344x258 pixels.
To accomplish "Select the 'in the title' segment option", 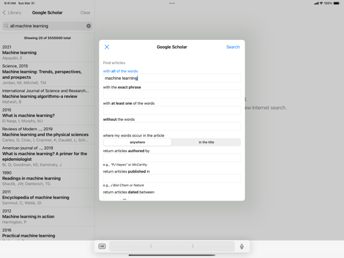I will [x=206, y=142].
